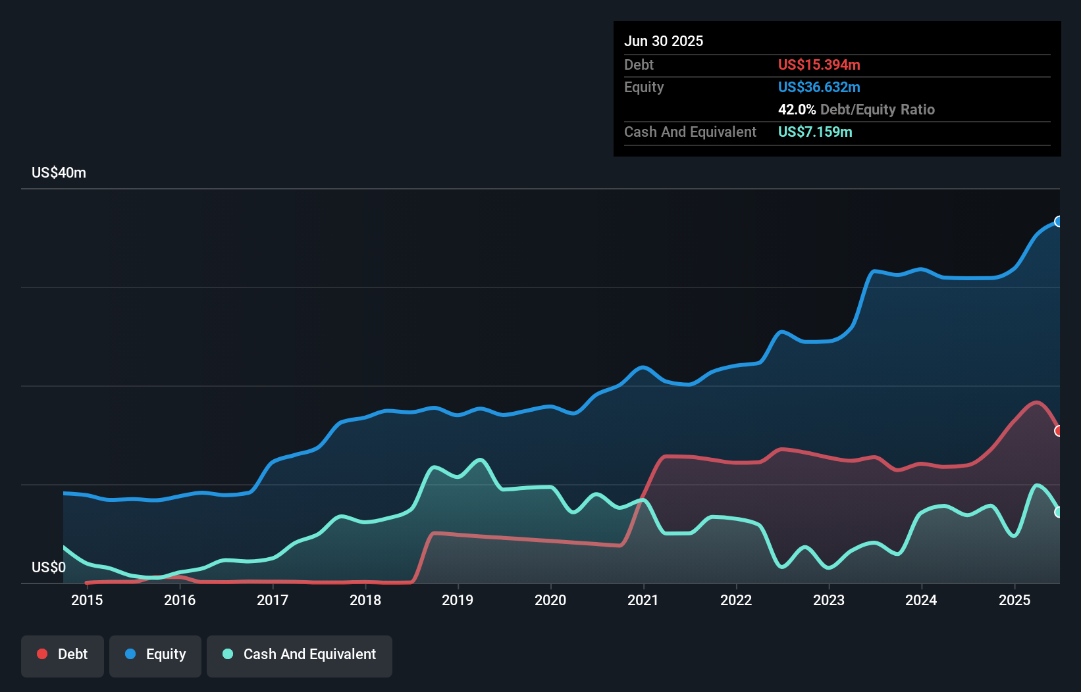Click the Equity value US$36.632m in the tooltip
Viewport: 1081px width, 692px height.
[x=818, y=87]
